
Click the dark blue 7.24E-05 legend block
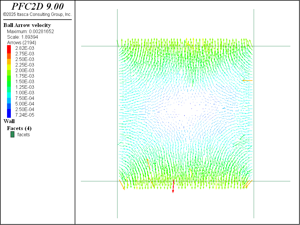click(9, 115)
